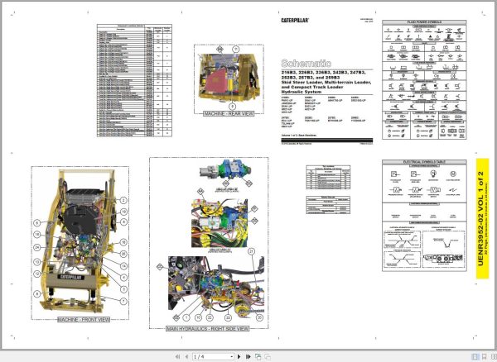Click the component locations table
Screen dimensions: 497x362
tap(134, 80)
